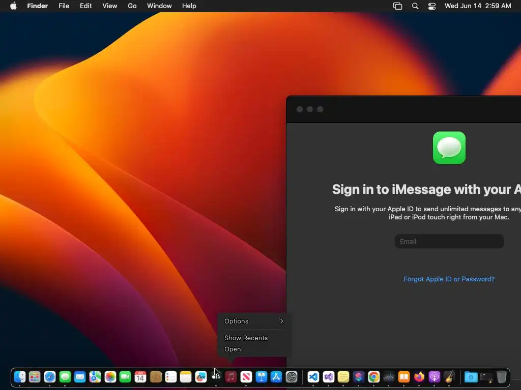Click the date and time clock

(478, 6)
